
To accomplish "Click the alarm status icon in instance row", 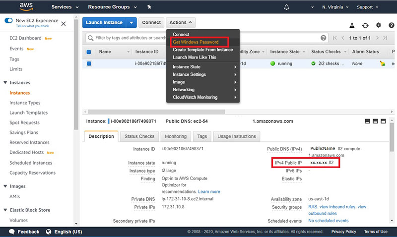I will pos(382,63).
